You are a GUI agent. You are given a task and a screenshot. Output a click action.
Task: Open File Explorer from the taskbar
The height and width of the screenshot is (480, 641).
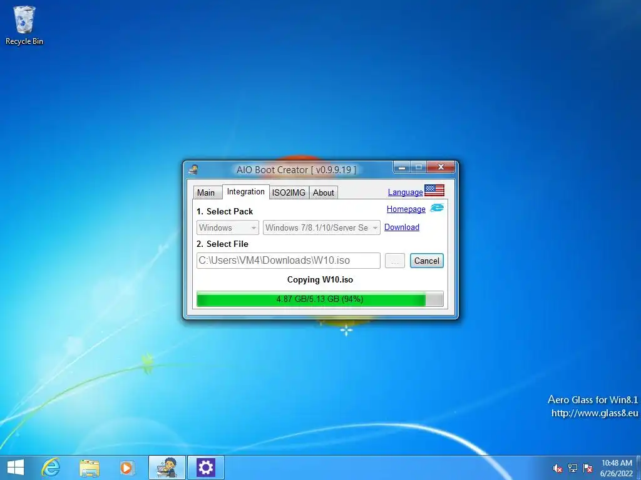point(89,467)
